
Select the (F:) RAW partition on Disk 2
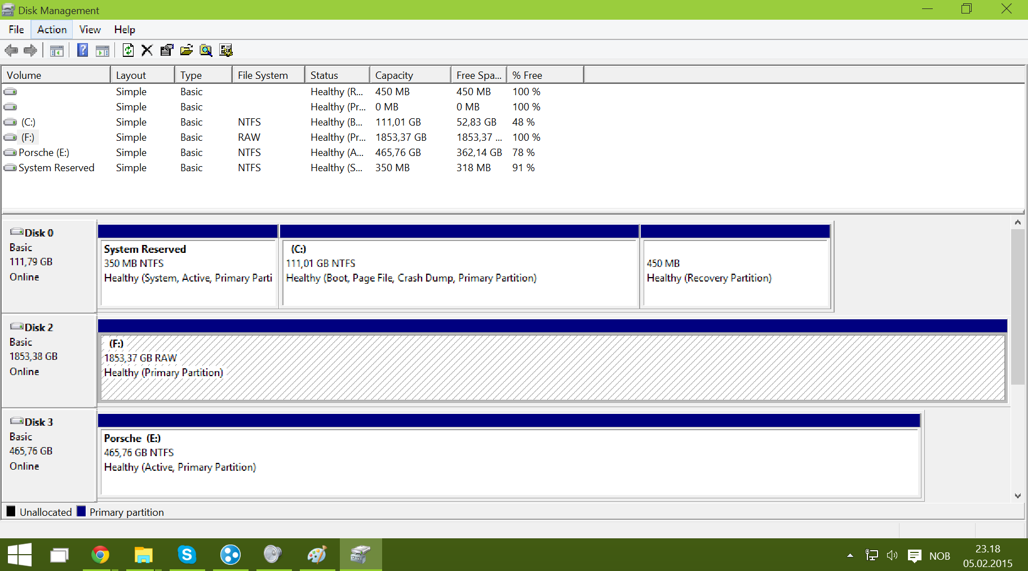[x=552, y=367]
